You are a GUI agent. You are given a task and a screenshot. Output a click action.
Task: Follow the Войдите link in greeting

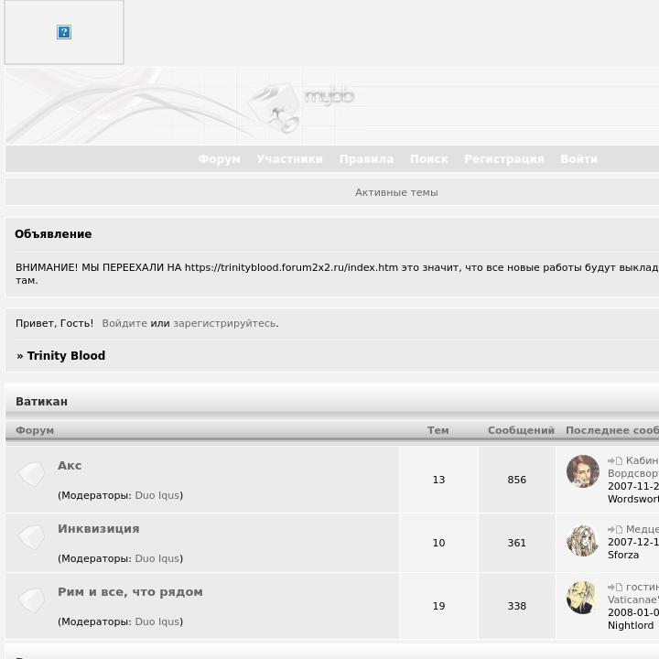pyautogui.click(x=124, y=323)
